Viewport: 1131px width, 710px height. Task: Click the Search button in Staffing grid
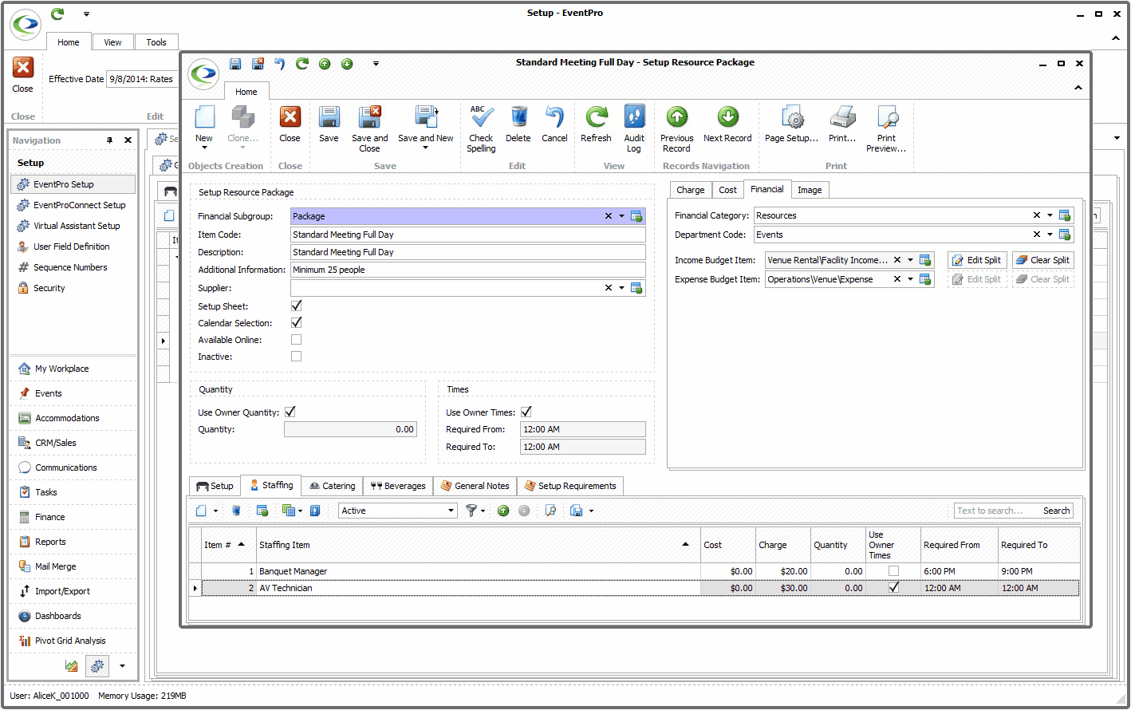(x=1056, y=511)
